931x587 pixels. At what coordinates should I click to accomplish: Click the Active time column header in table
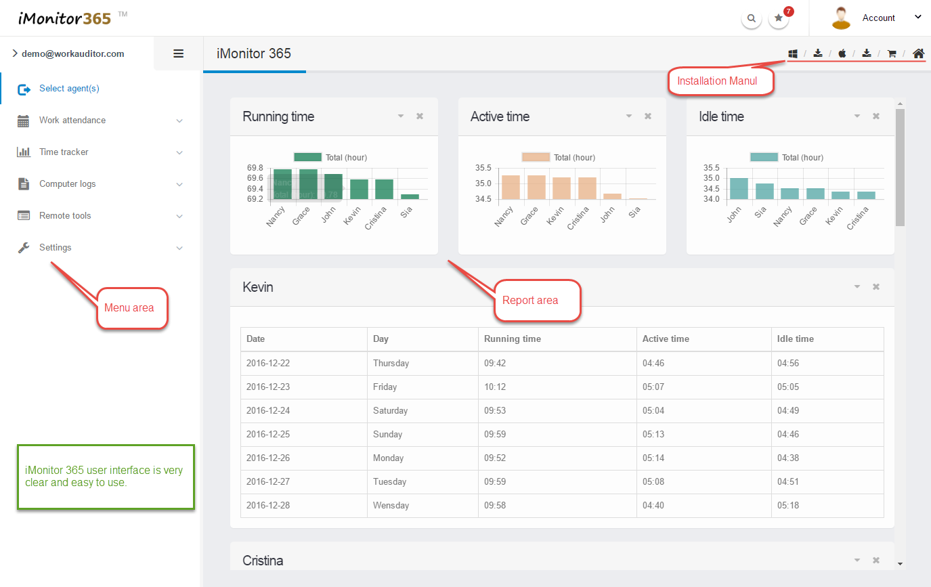704,339
